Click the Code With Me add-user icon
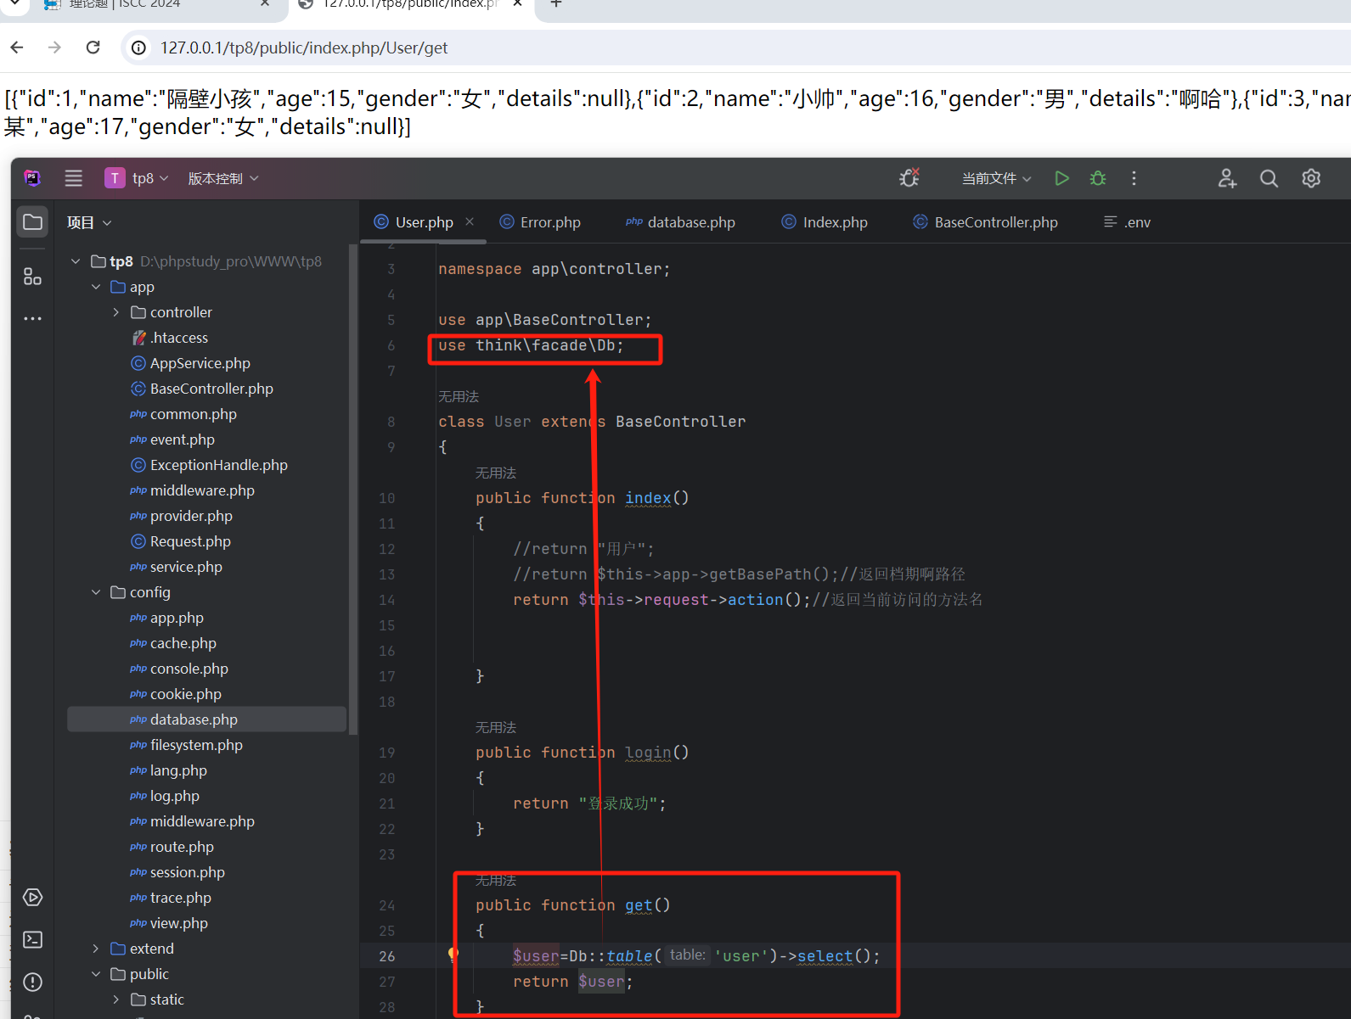 pyautogui.click(x=1227, y=178)
